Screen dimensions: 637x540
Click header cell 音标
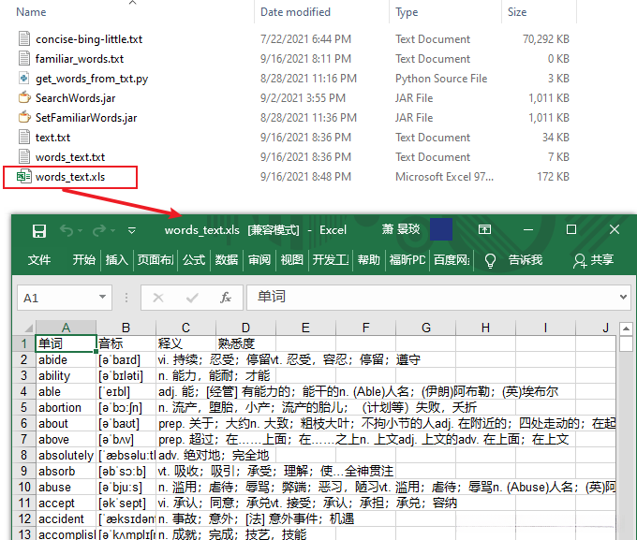tap(126, 343)
